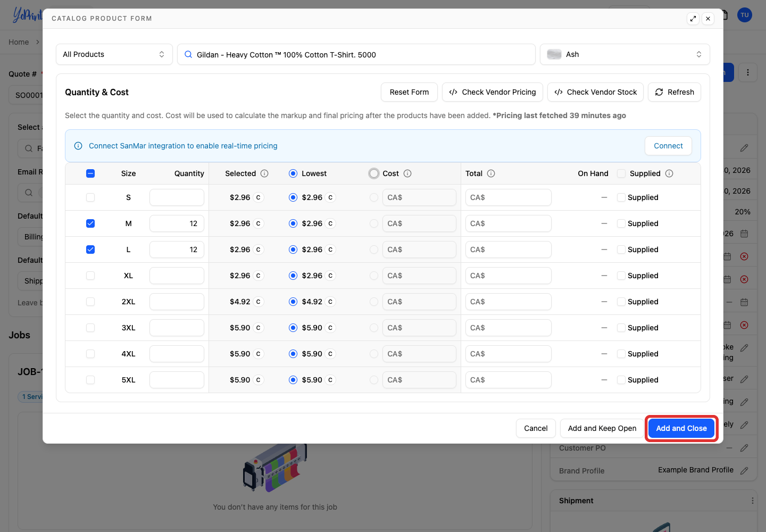
Task: Click the info icon beside Selected header
Action: (x=264, y=173)
